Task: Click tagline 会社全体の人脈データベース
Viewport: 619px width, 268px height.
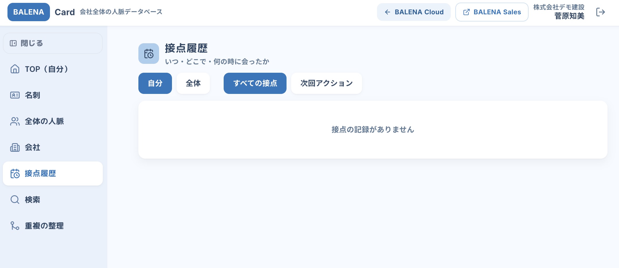Action: coord(121,12)
